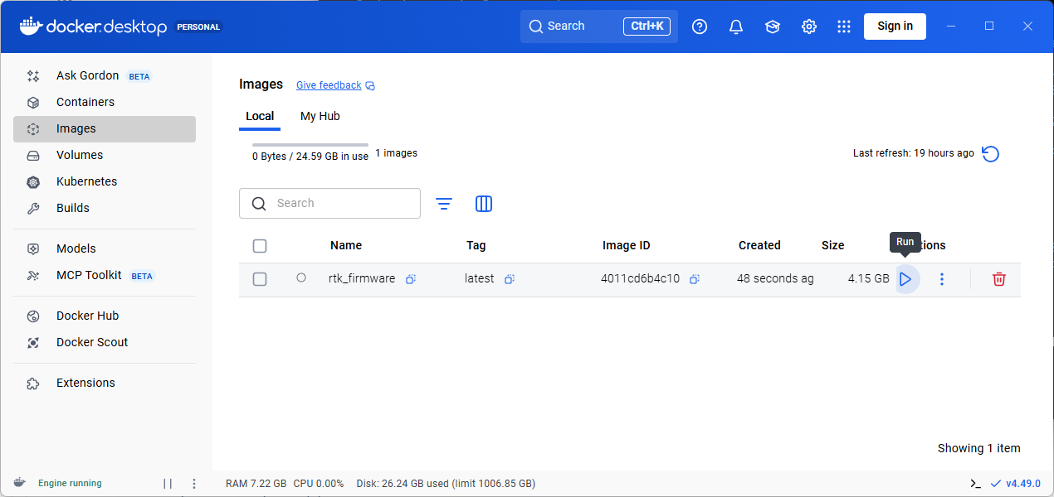Open the notifications bell
The width and height of the screenshot is (1054, 497).
click(735, 26)
